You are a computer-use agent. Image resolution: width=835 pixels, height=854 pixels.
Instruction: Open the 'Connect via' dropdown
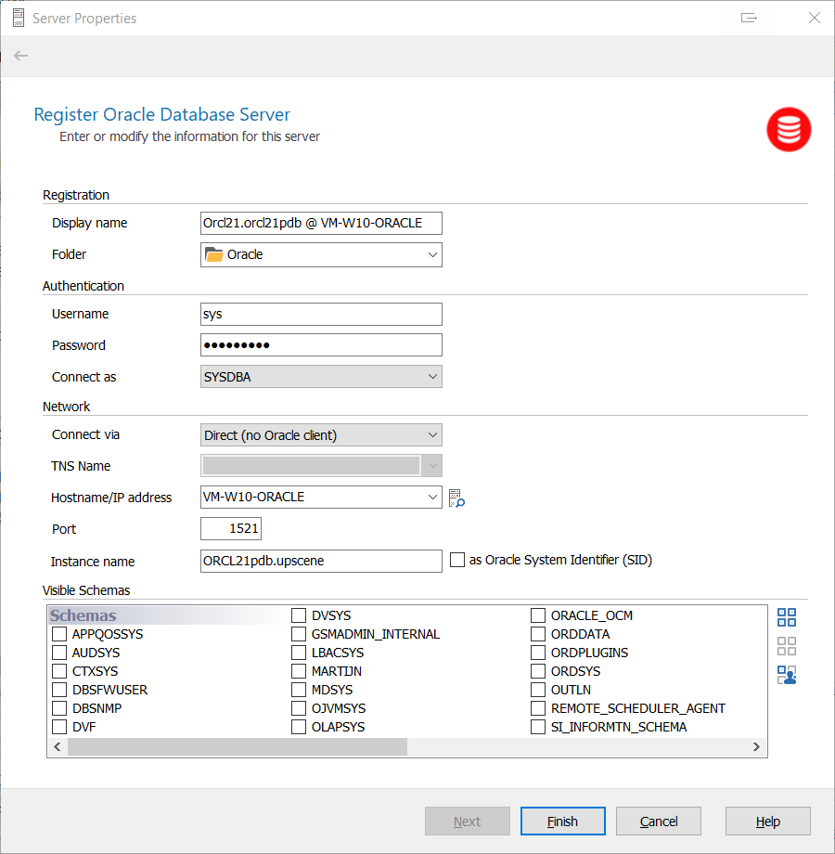[x=321, y=434]
